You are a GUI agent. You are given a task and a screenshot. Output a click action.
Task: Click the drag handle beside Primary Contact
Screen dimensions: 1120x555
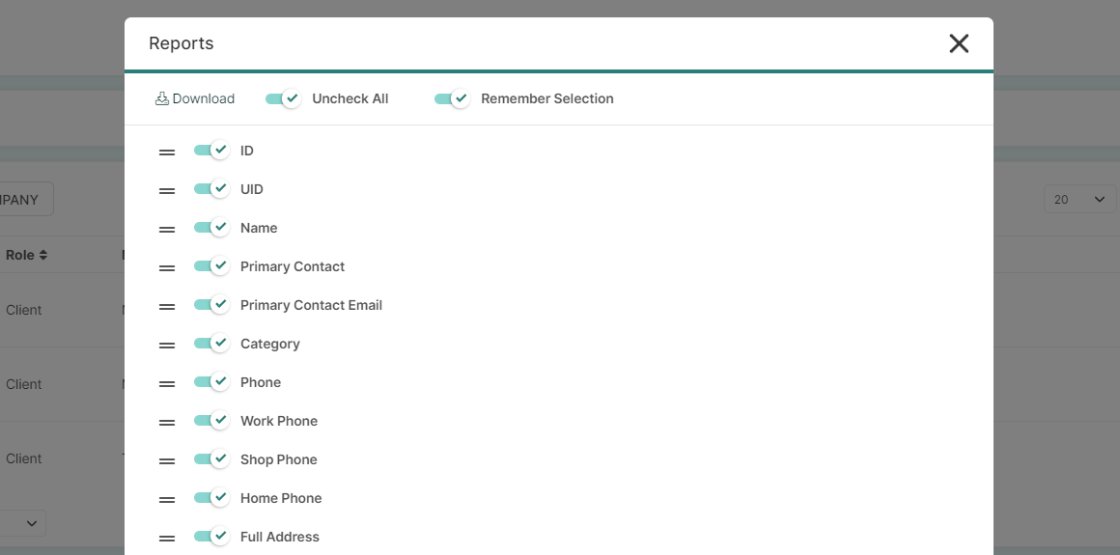(x=166, y=268)
